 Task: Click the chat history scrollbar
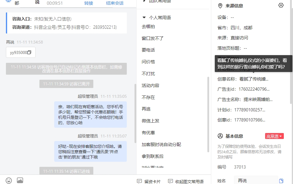[135, 113]
